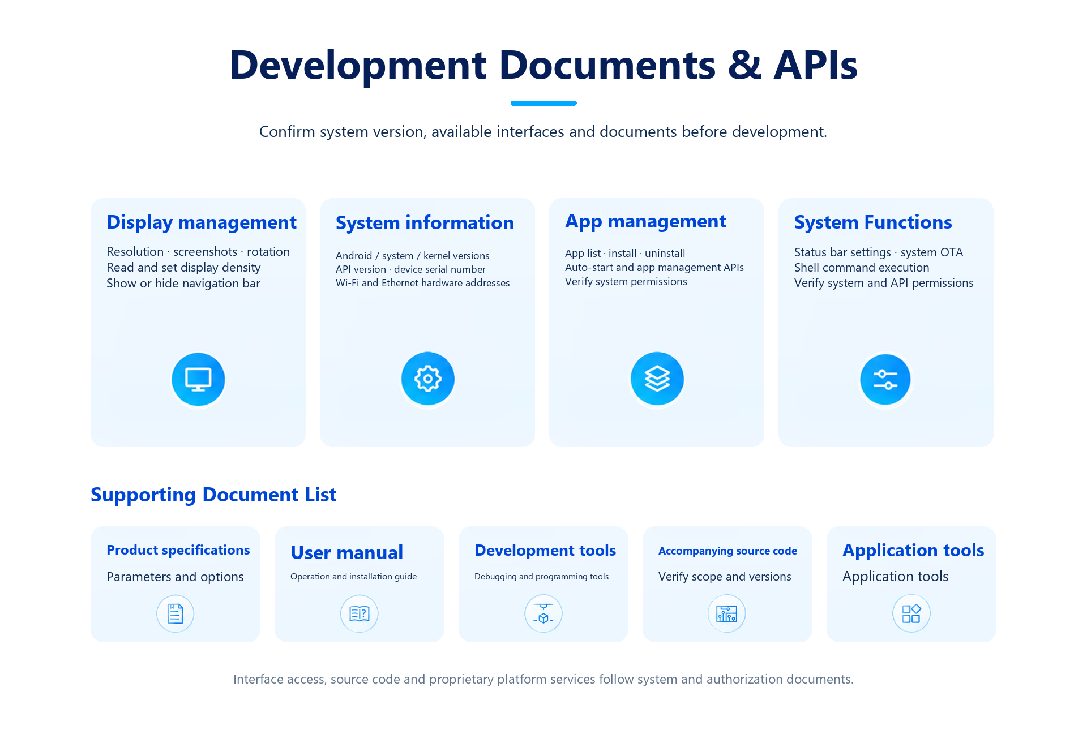The image size is (1087, 730).
Task: Click 'Verify scope and versions' description
Action: tap(725, 576)
